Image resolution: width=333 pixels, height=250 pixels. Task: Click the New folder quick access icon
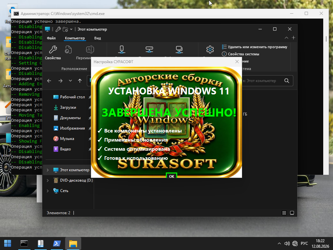pyautogui.click(x=65, y=29)
